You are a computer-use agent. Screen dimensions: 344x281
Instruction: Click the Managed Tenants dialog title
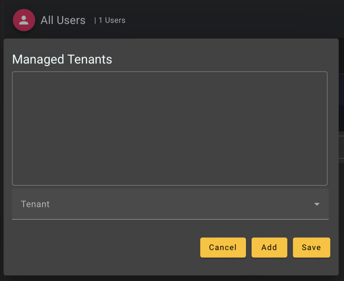point(62,59)
